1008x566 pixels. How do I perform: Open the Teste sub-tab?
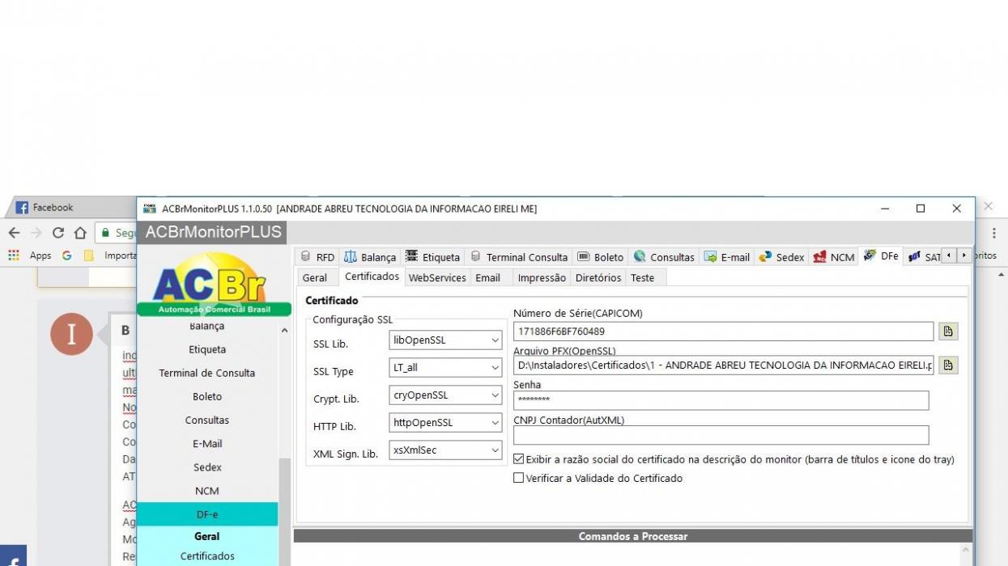click(642, 277)
